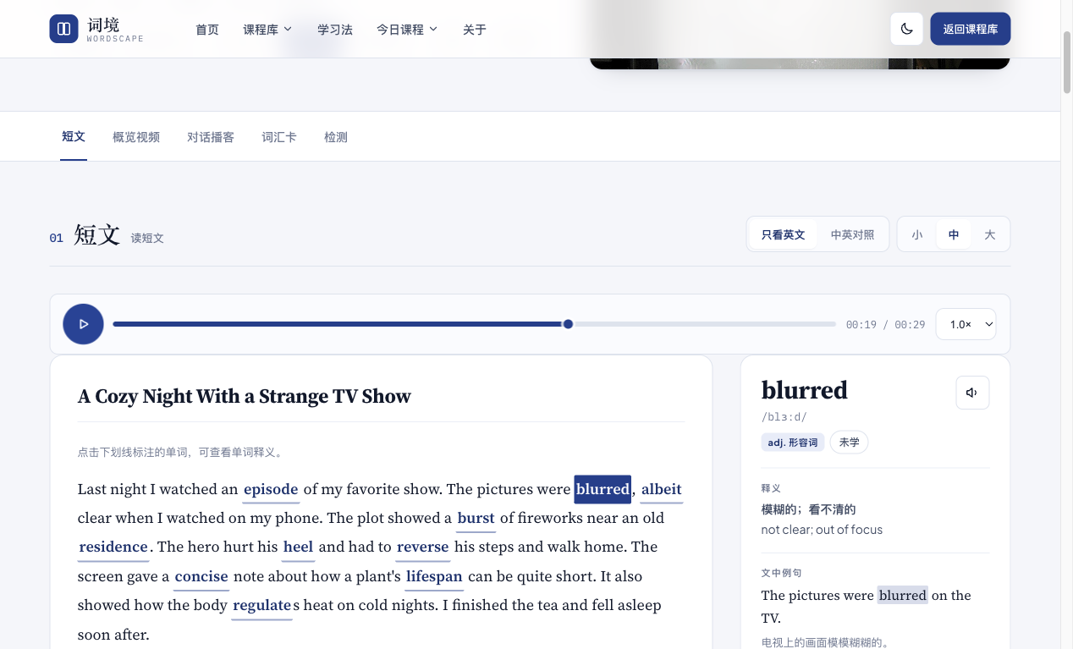The width and height of the screenshot is (1073, 649).
Task: Select the English-only view (只看英文)
Action: [x=783, y=234]
